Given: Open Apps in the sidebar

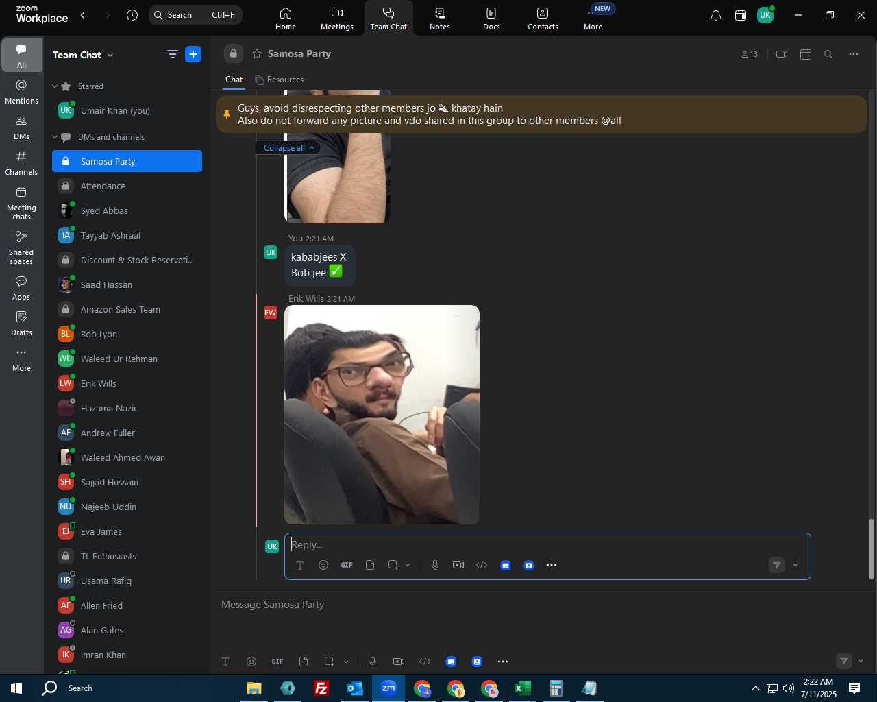Looking at the screenshot, I should (x=21, y=288).
